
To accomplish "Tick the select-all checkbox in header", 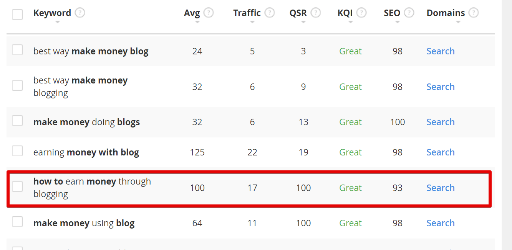I will [17, 15].
